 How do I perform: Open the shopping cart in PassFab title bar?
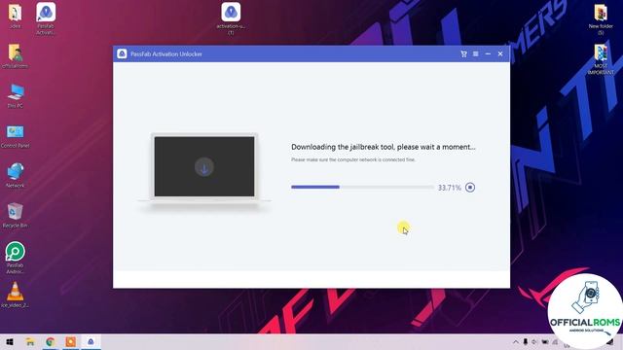click(463, 54)
